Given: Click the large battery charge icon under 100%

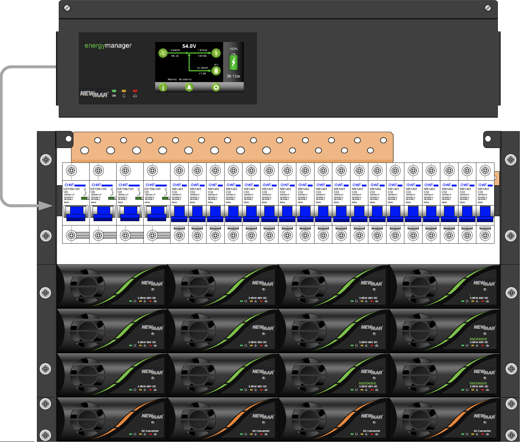Looking at the screenshot, I should (x=234, y=62).
